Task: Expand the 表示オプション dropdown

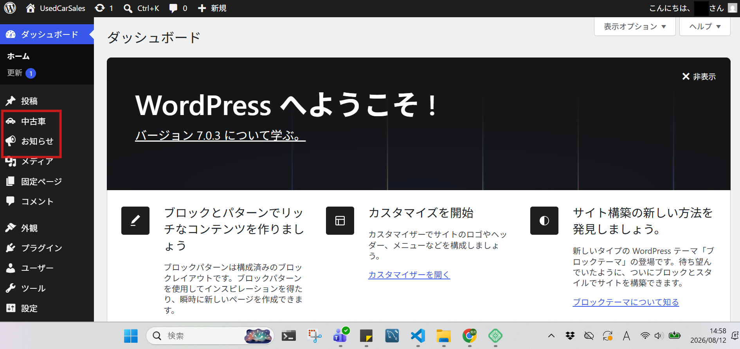Action: pos(635,27)
